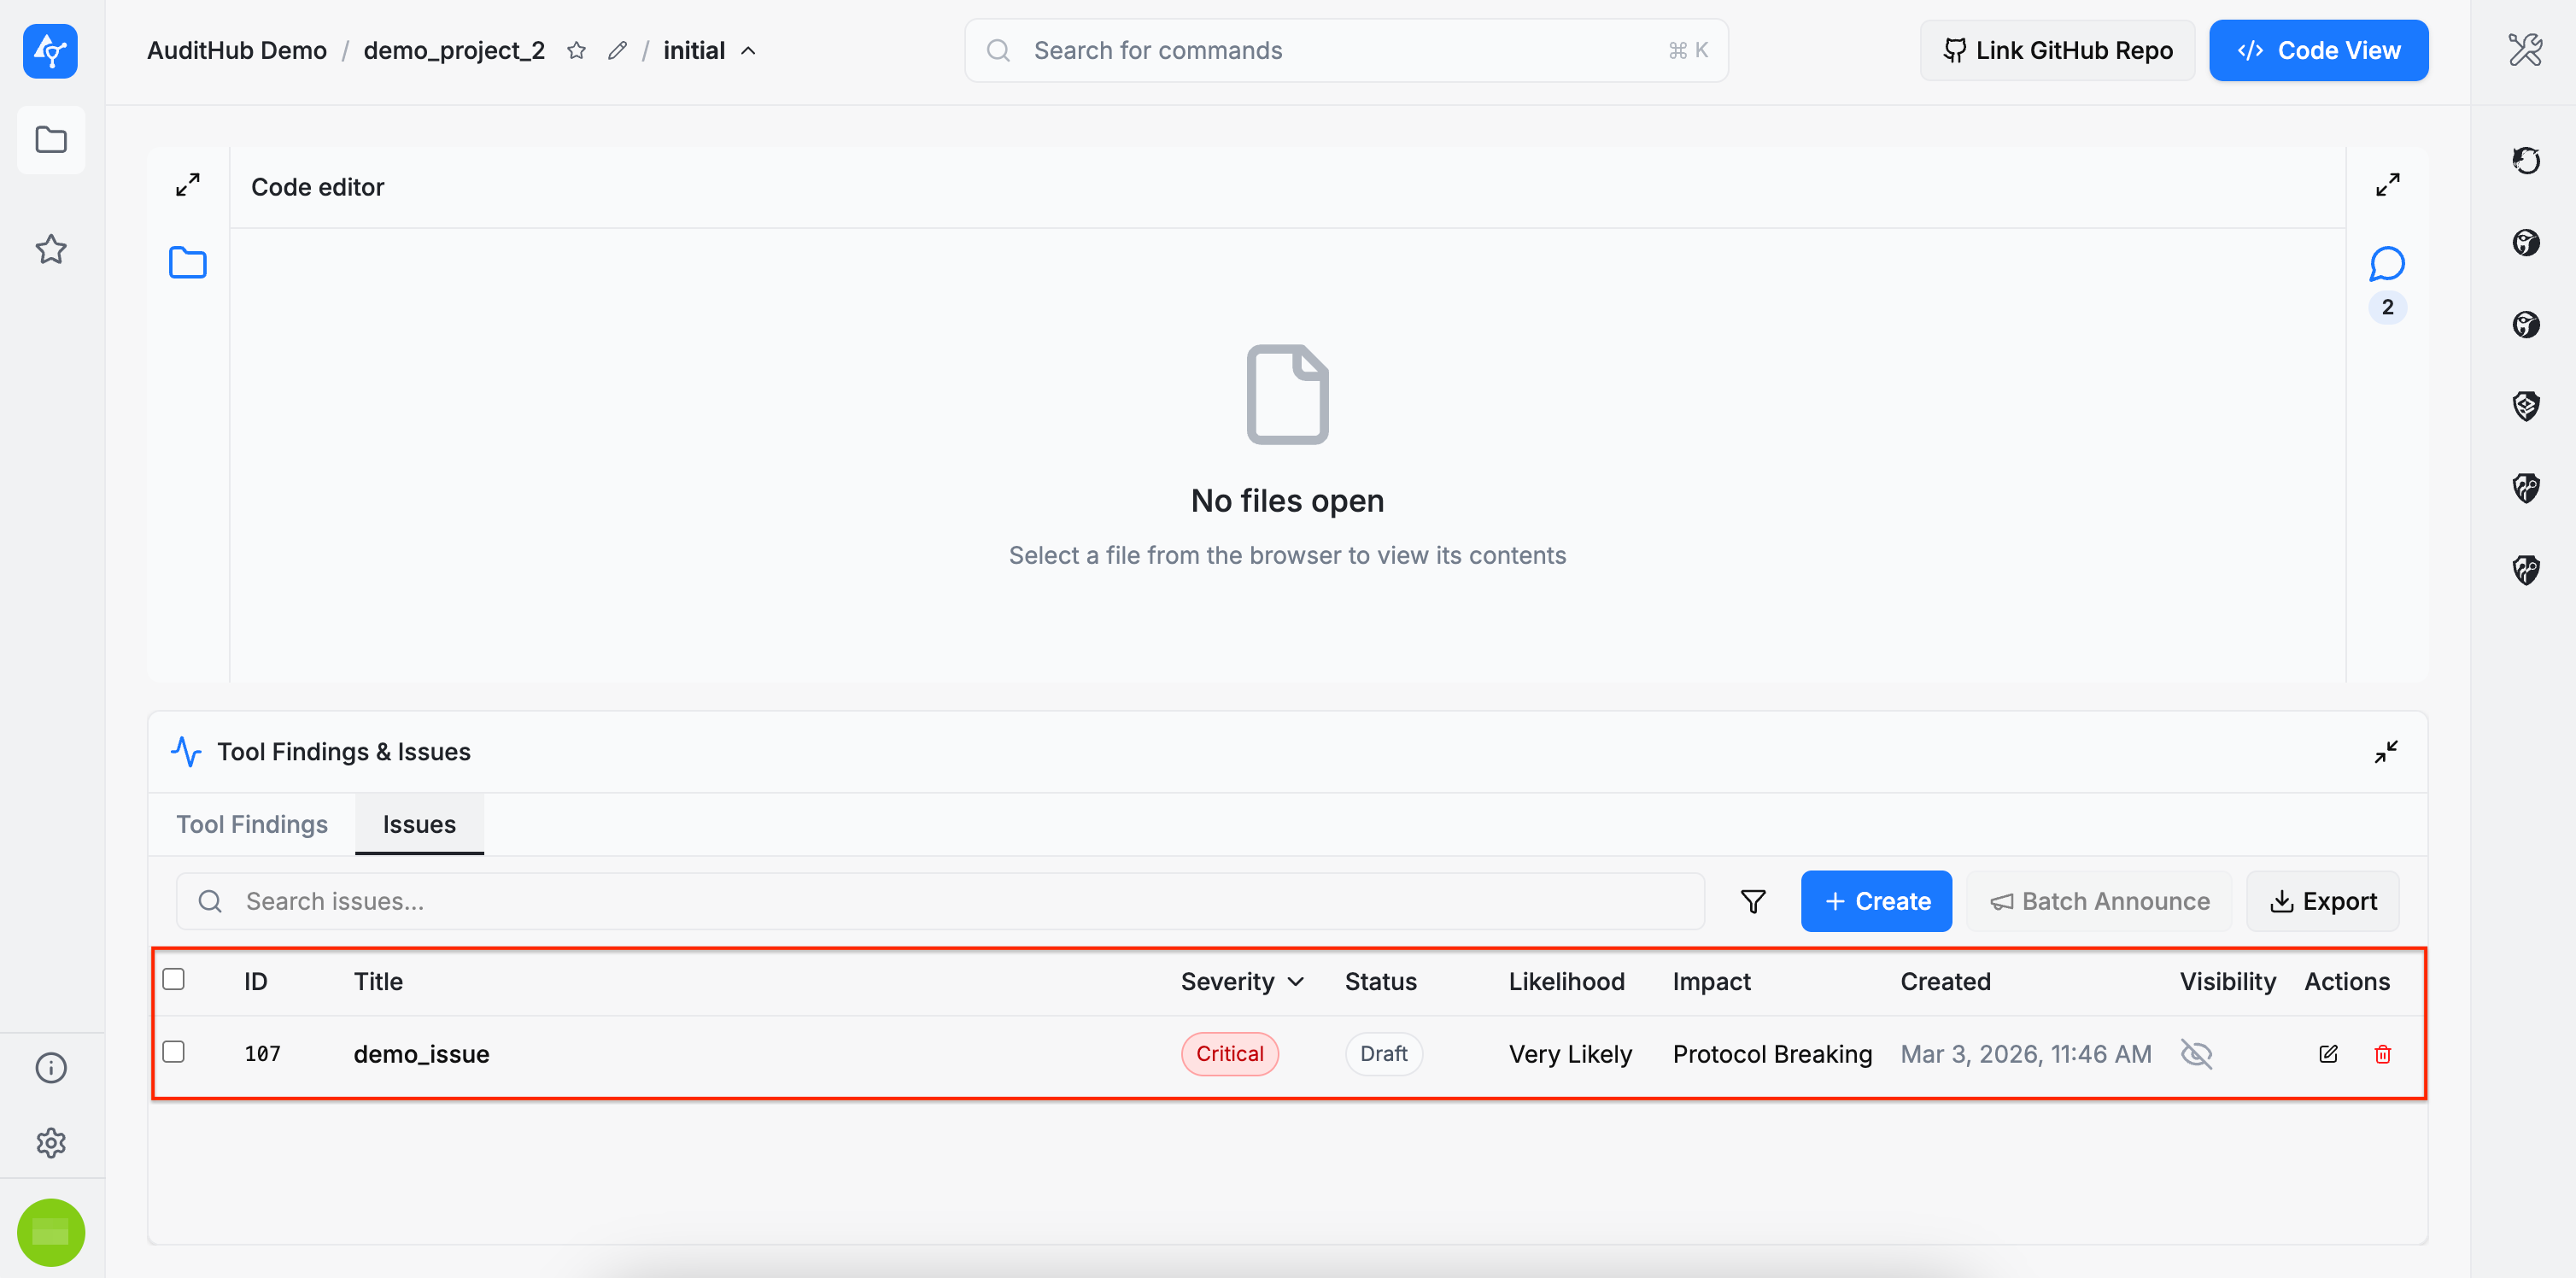The width and height of the screenshot is (2576, 1278).
Task: Collapse the Tool Findings & Issues panel
Action: (2386, 752)
